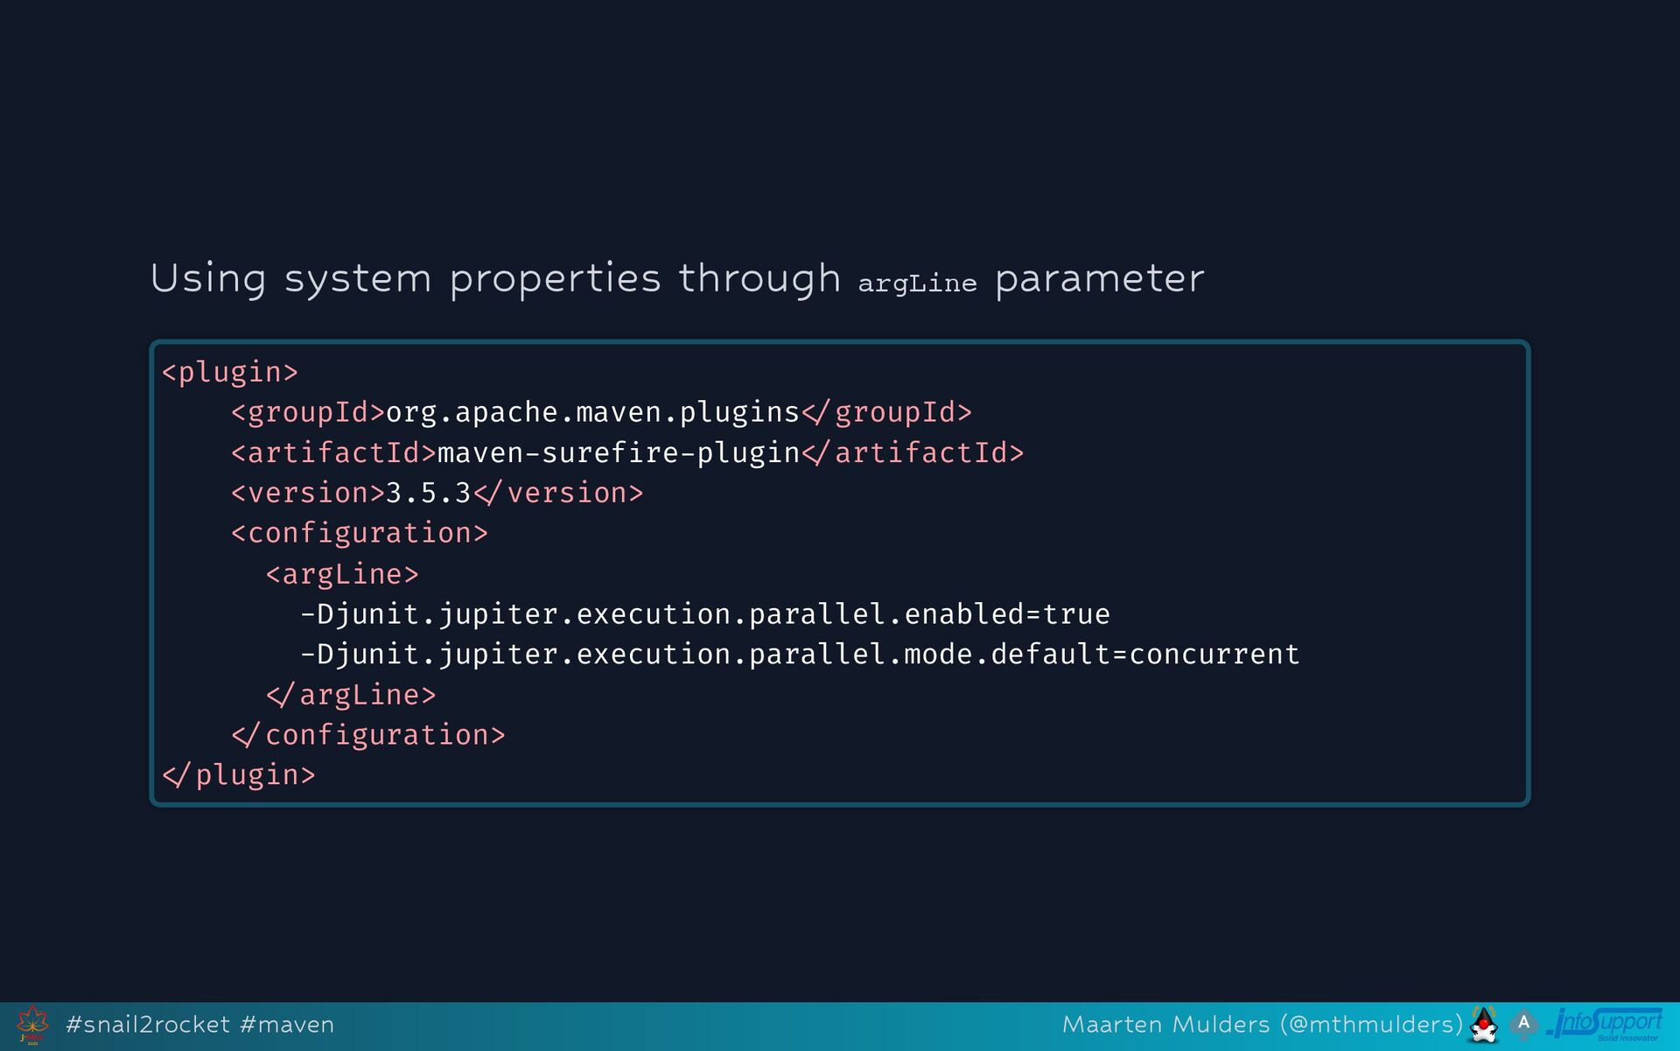The height and width of the screenshot is (1051, 1680).
Task: Click the opening <configuration> tag
Action: click(x=359, y=534)
